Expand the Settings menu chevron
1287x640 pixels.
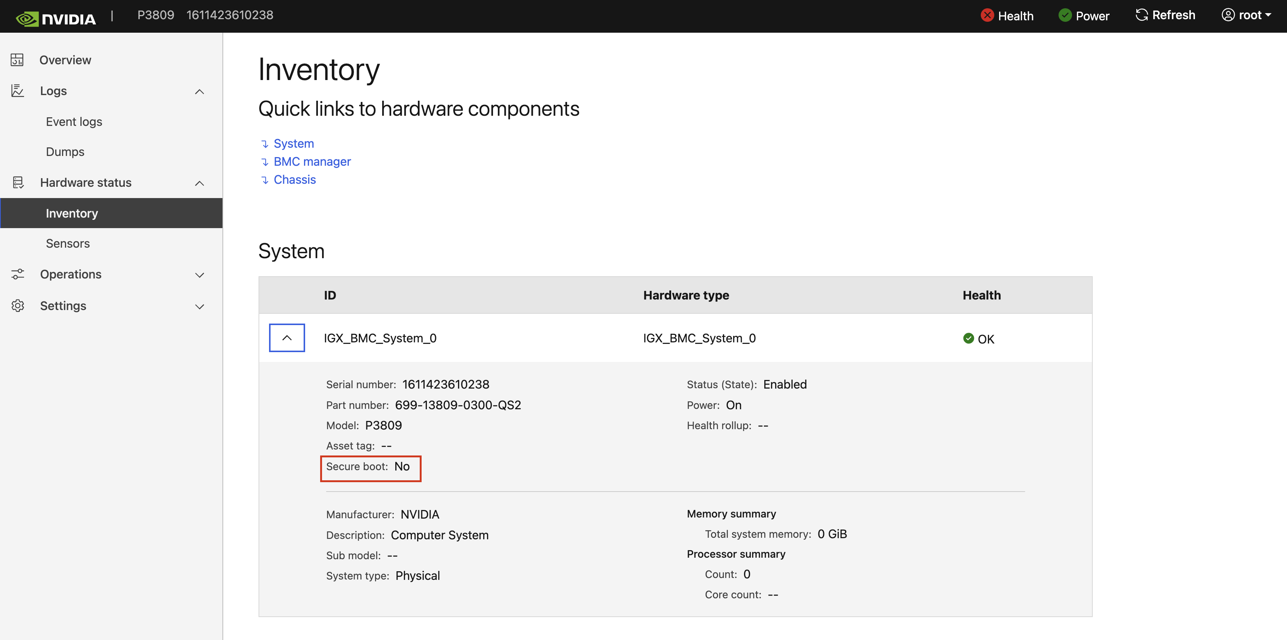[200, 307]
